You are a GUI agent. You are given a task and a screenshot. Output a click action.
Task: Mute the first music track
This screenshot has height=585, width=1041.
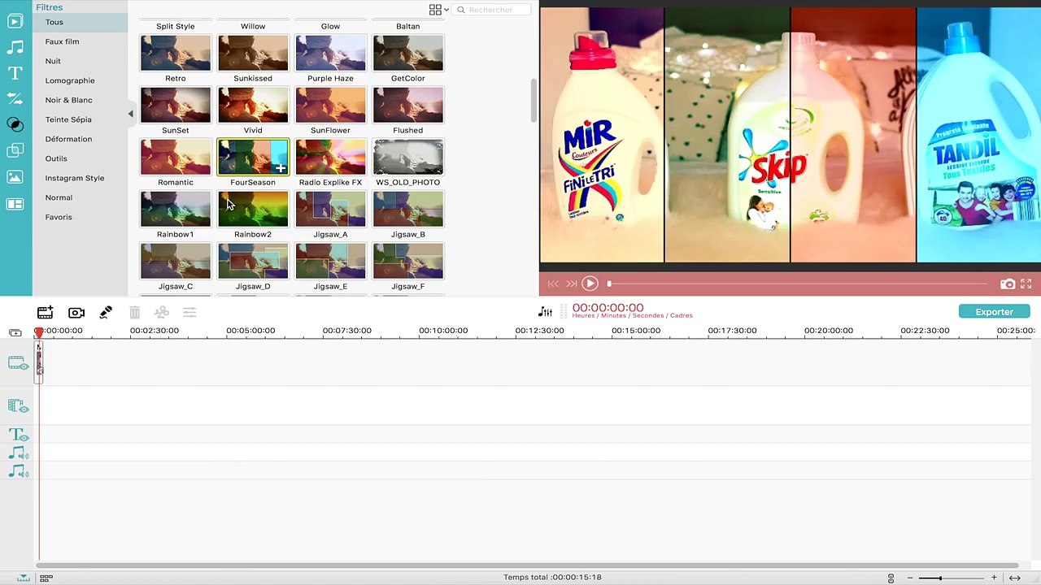[x=24, y=455]
